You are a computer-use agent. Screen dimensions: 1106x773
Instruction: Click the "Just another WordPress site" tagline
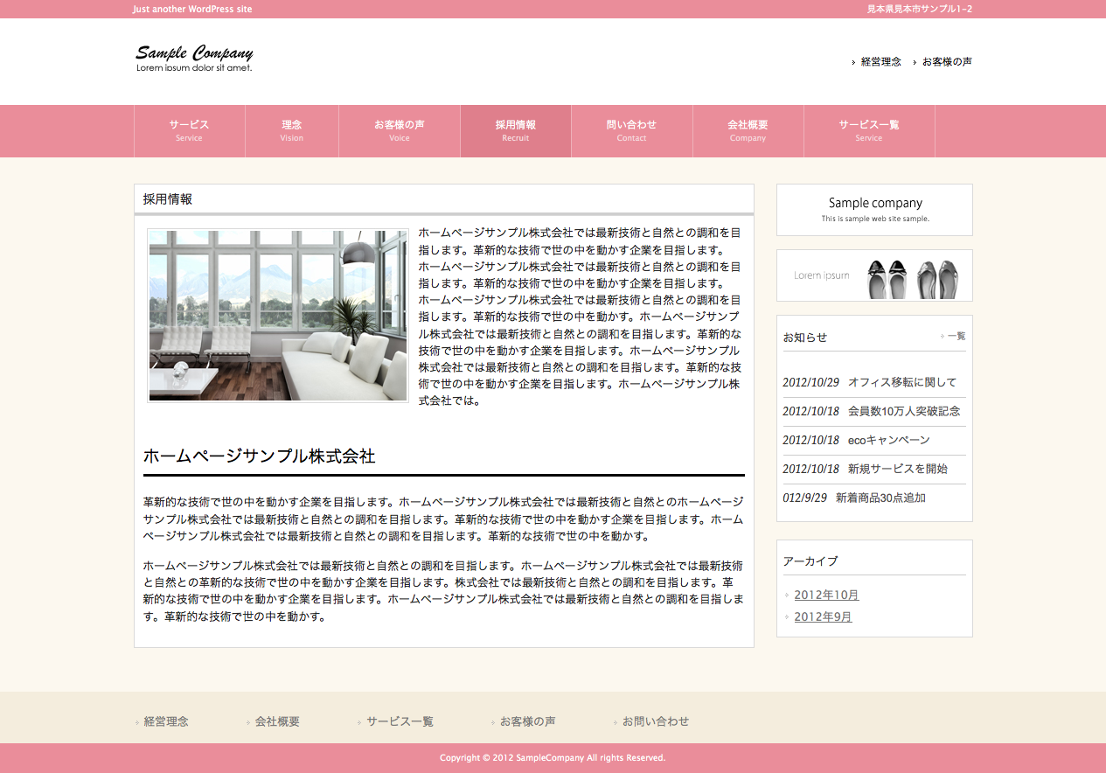coord(192,9)
